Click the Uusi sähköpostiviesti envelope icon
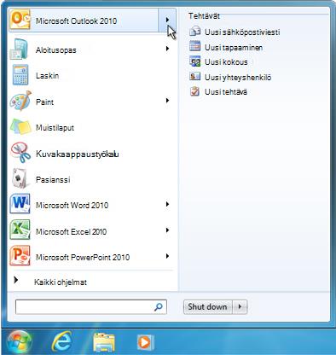 (x=195, y=31)
